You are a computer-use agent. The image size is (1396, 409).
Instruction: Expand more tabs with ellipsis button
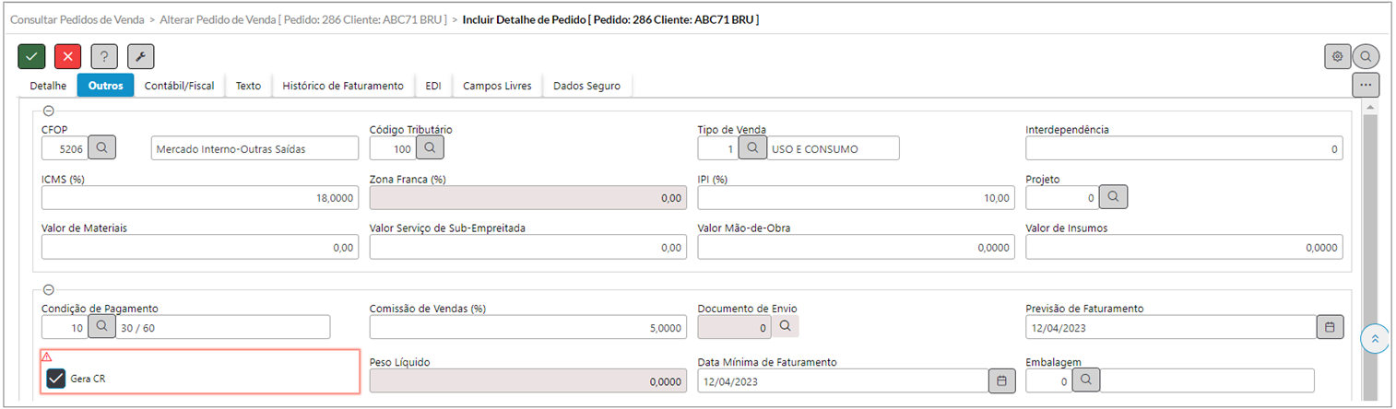(1366, 85)
